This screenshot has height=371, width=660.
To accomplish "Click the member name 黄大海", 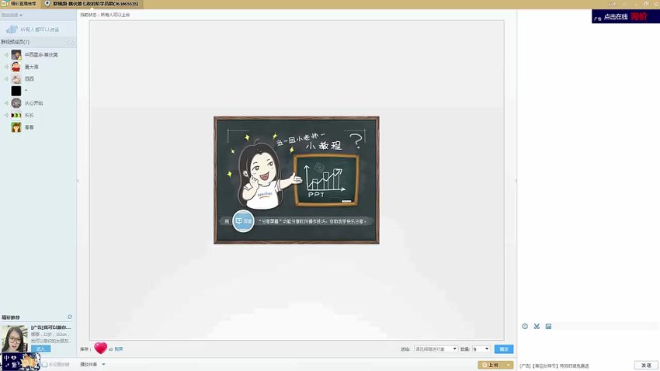I will (x=31, y=67).
